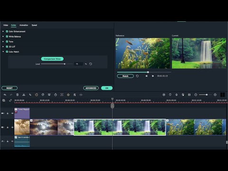Select the crop tool icon
Screen dimensions: 228x171
coord(30,95)
